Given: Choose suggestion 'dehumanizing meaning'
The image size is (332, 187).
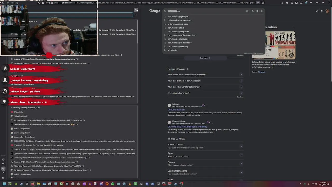Looking at the screenshot, I should (x=214, y=46).
